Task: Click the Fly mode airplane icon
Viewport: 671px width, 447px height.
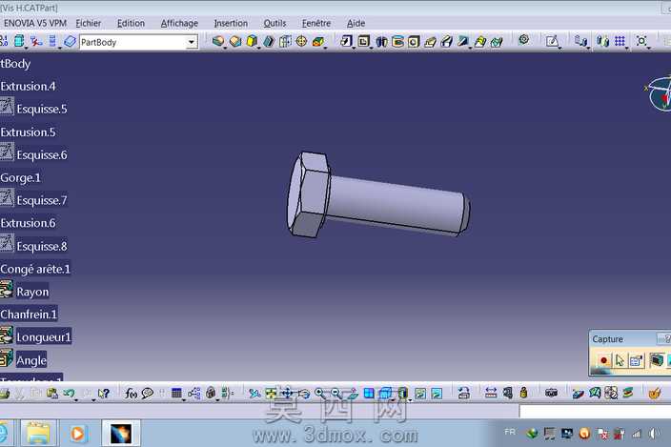Action: 254,393
